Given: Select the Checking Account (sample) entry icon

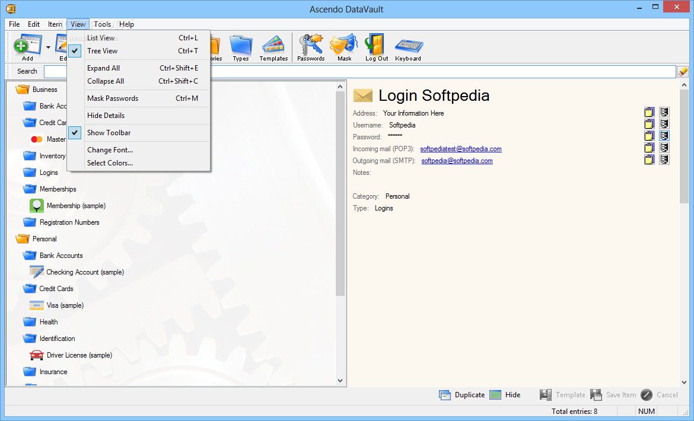Looking at the screenshot, I should pos(37,272).
